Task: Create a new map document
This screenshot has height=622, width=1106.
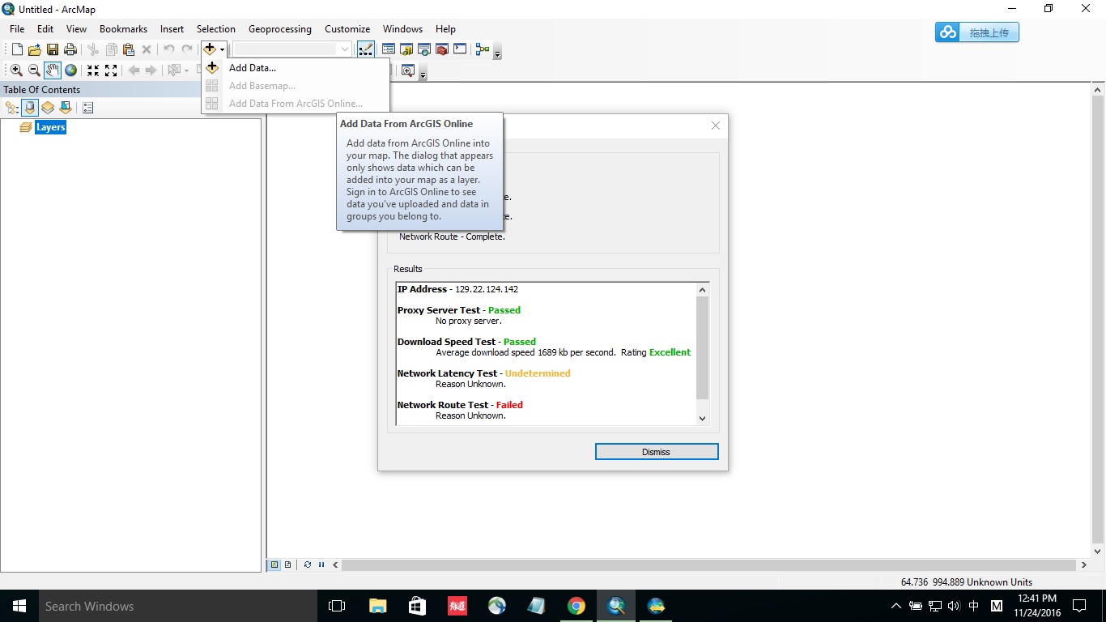Action: tap(17, 49)
